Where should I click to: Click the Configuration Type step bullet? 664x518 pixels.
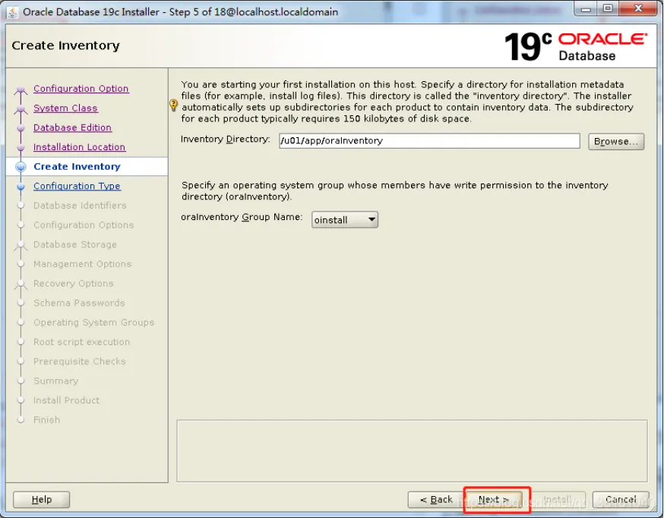[x=21, y=187]
